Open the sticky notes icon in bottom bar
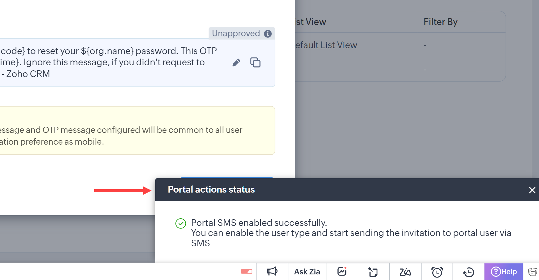The width and height of the screenshot is (539, 280). click(x=373, y=272)
